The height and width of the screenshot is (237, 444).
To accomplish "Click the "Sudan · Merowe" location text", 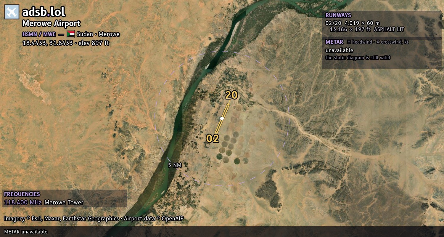I will 98,34.
